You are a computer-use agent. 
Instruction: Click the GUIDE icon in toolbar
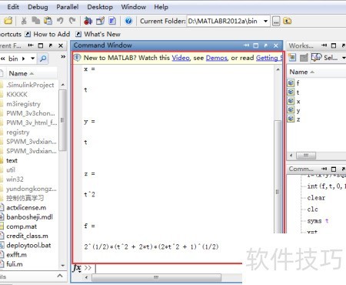click(100, 21)
